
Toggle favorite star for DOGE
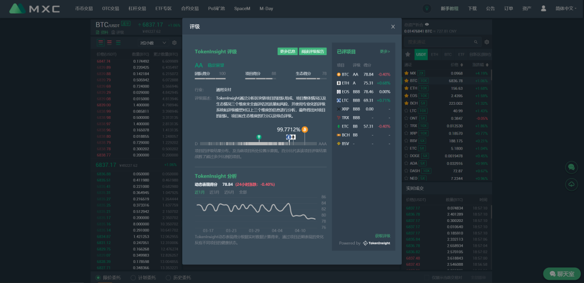click(406, 156)
